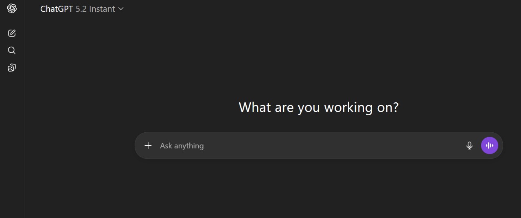The width and height of the screenshot is (521, 218).
Task: Click the "ChatGPT" title text in the header
Action: pos(57,9)
